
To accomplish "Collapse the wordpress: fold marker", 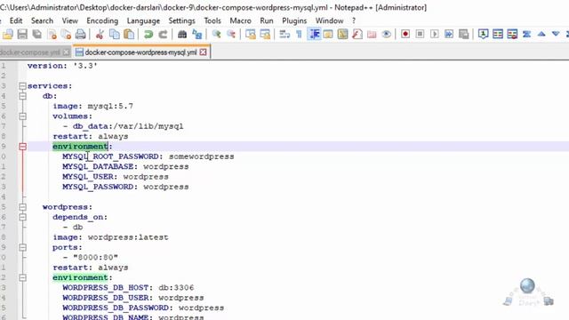I will (x=22, y=207).
